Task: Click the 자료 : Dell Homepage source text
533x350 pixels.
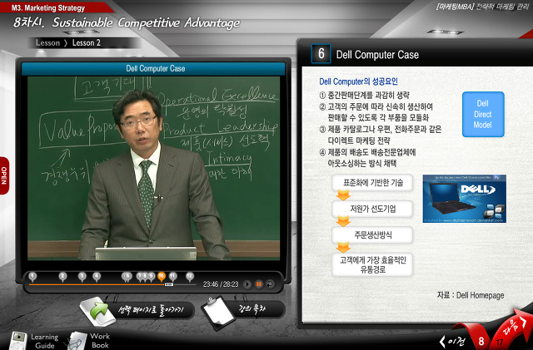Action: tap(471, 295)
